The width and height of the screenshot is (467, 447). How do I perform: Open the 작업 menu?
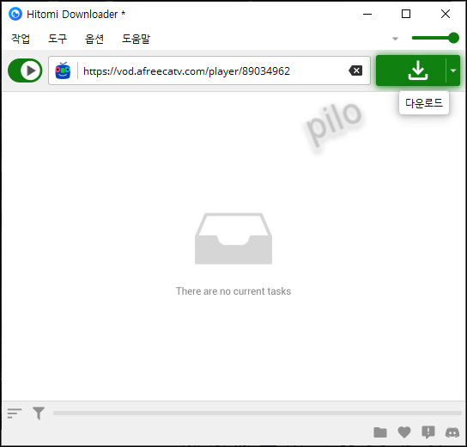click(21, 39)
